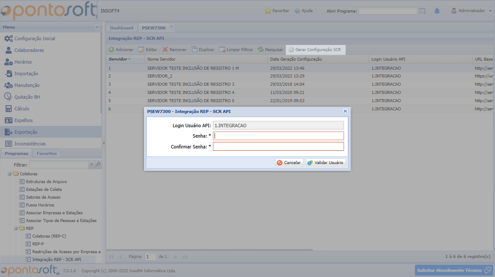
Task: Click the Validar Usuário button
Action: coord(327,162)
